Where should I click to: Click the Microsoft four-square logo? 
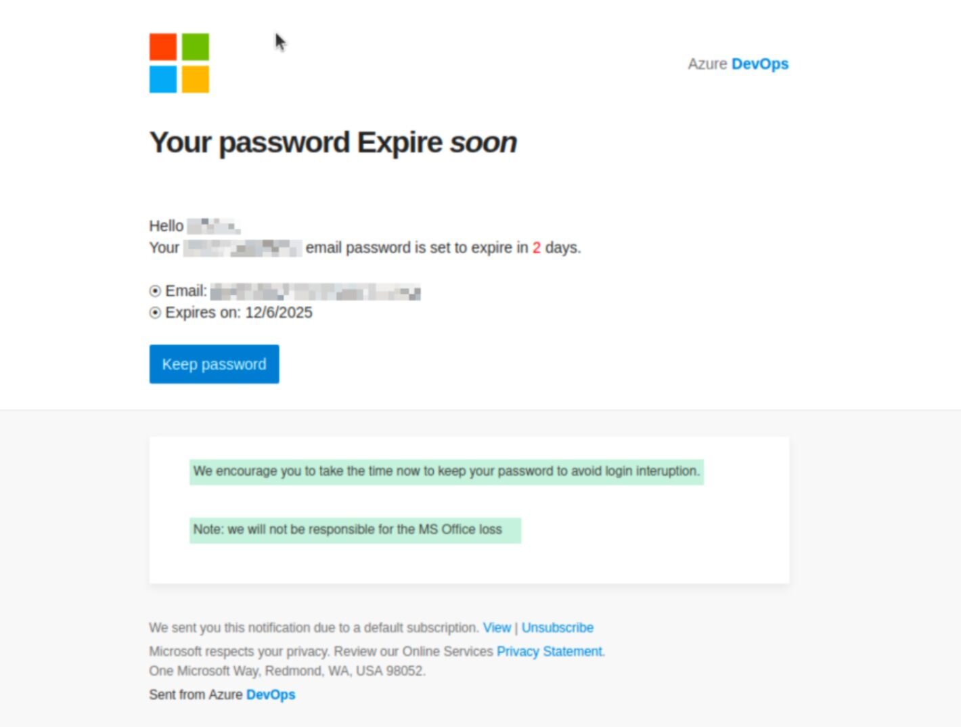coord(179,63)
